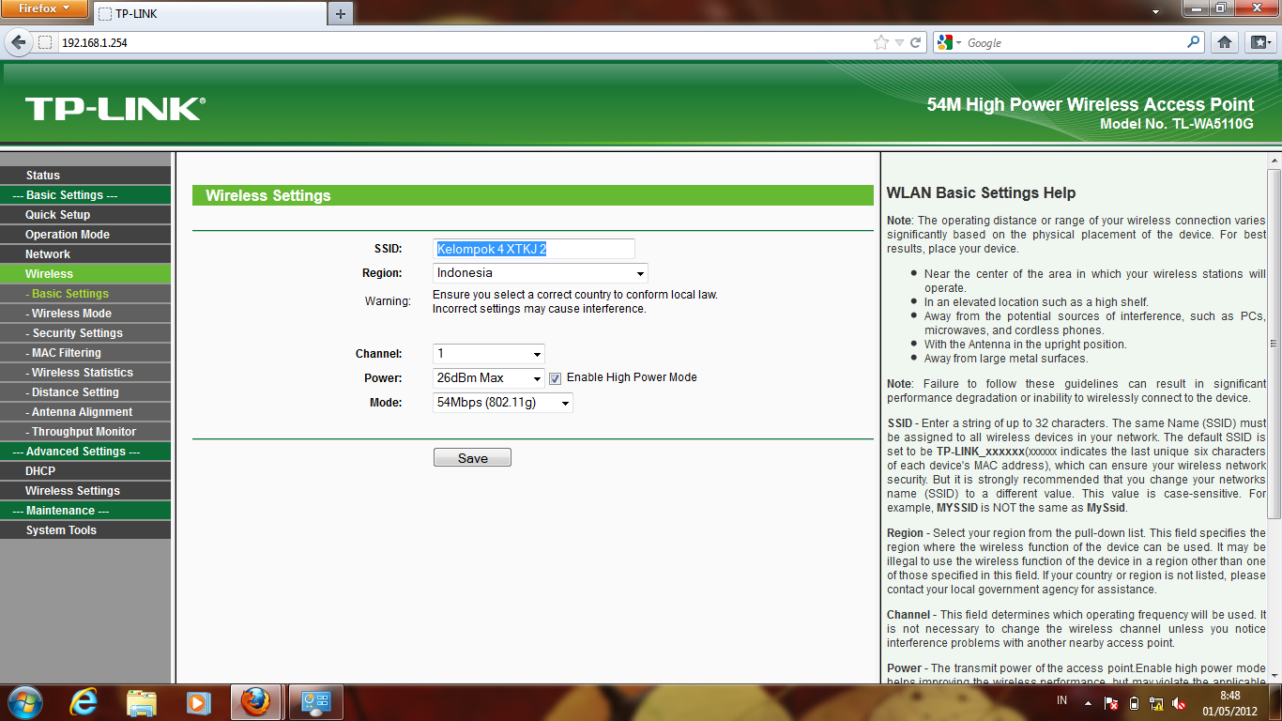1282x721 pixels.
Task: Open the DHCP sidebar item
Action: coord(85,471)
